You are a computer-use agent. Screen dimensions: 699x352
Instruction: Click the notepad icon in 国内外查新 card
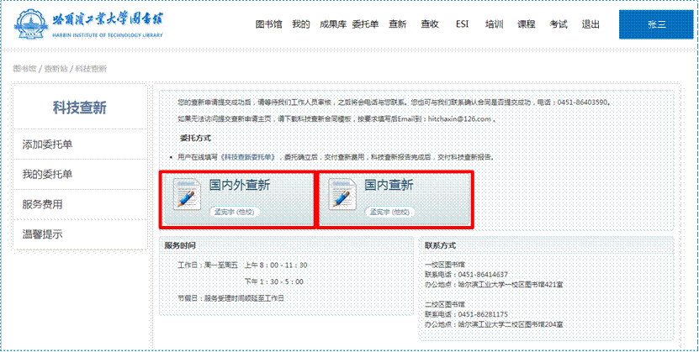(x=185, y=193)
